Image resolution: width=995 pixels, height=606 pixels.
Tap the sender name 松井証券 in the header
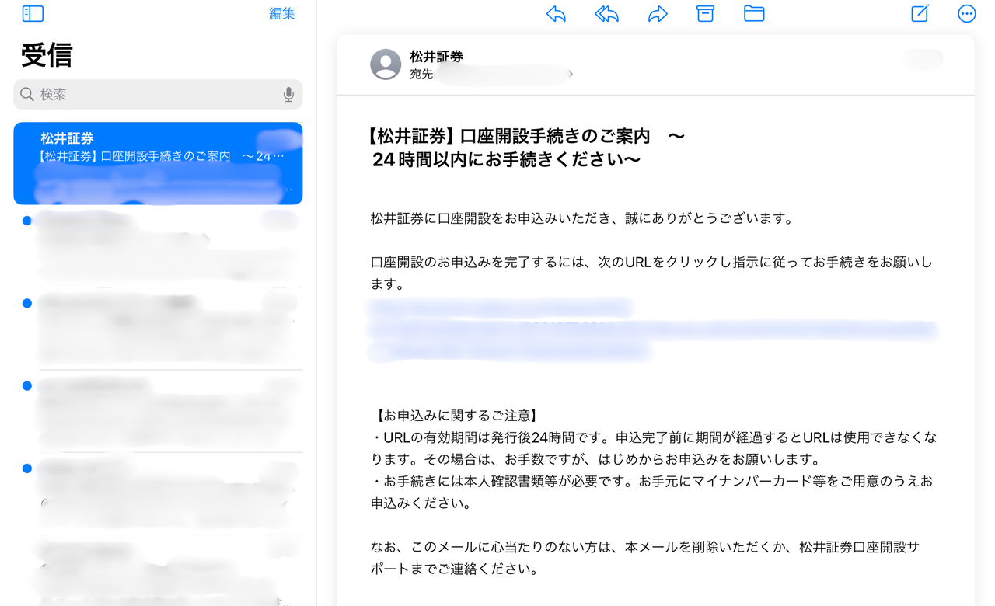436,57
